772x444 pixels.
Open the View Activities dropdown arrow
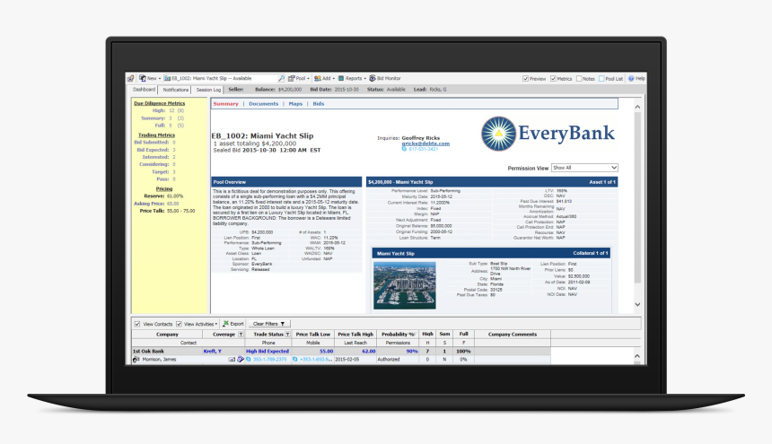(x=216, y=324)
